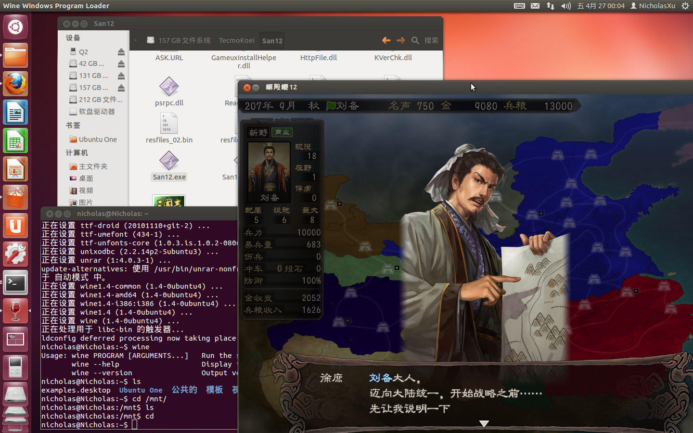
Task: Eject the Q2 device in sidebar
Action: [x=121, y=52]
